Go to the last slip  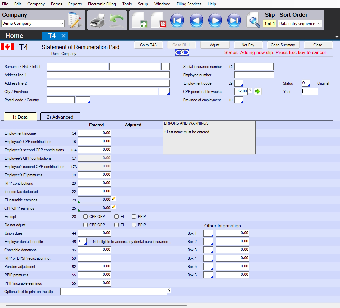(x=234, y=21)
